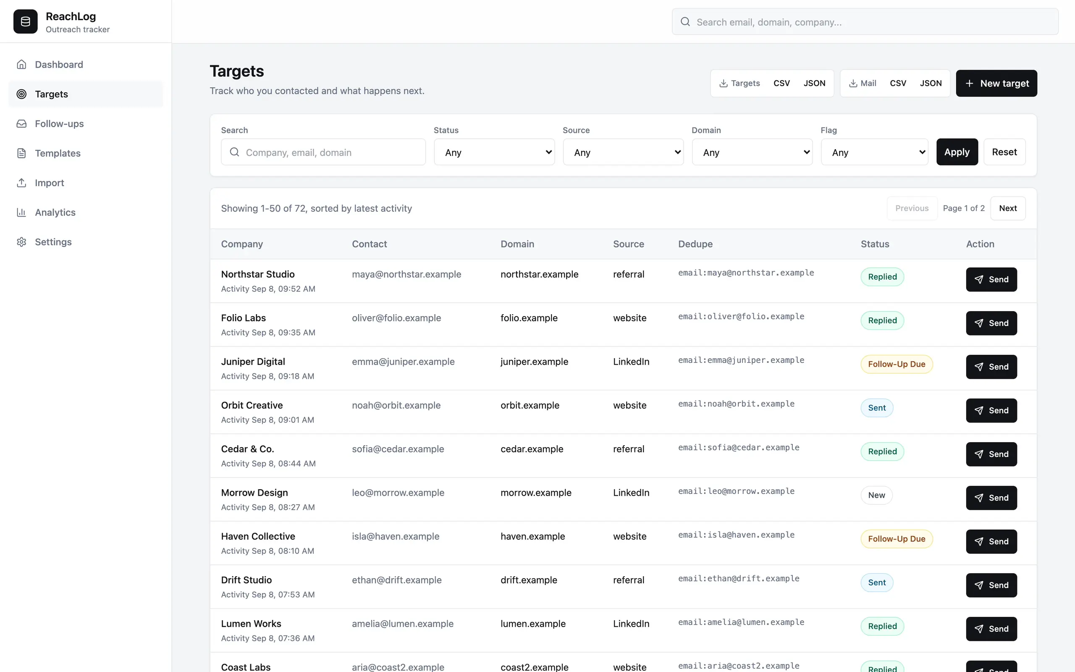The width and height of the screenshot is (1075, 672).
Task: Click paper plane icon in Morrow Design row
Action: (978, 498)
